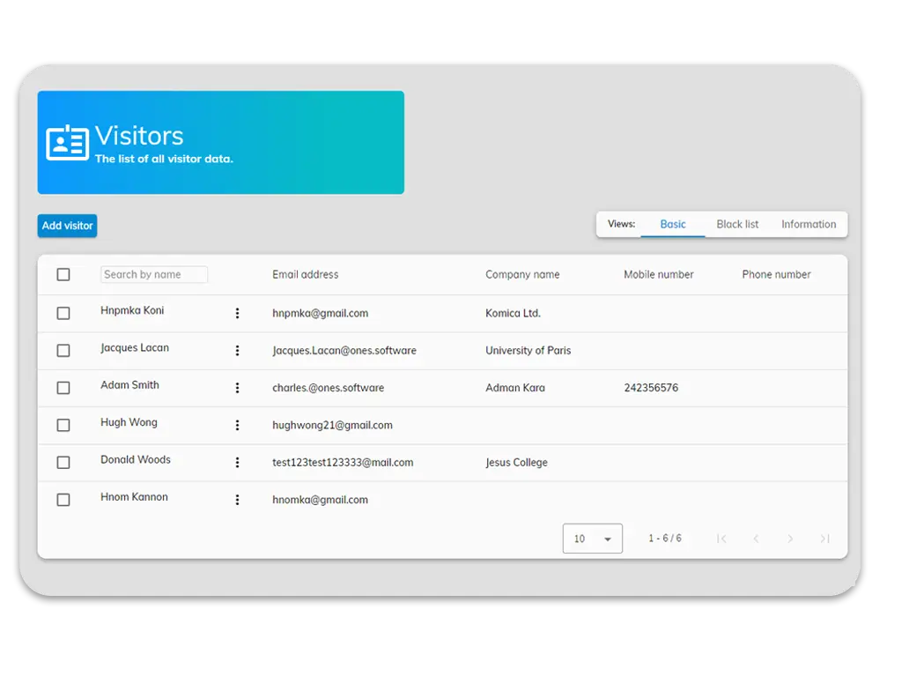Expand the rows-per-page dropdown showing 10
Screen dimensions: 902x677
(x=593, y=539)
